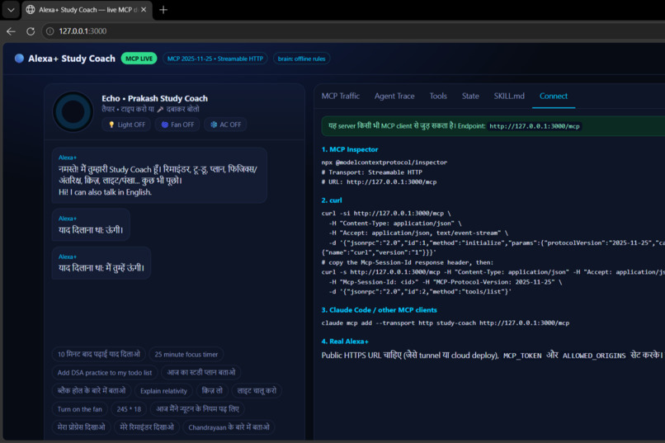
Task: Click the npx @modelcontextprotocol/inspector command line
Action: [x=384, y=163]
